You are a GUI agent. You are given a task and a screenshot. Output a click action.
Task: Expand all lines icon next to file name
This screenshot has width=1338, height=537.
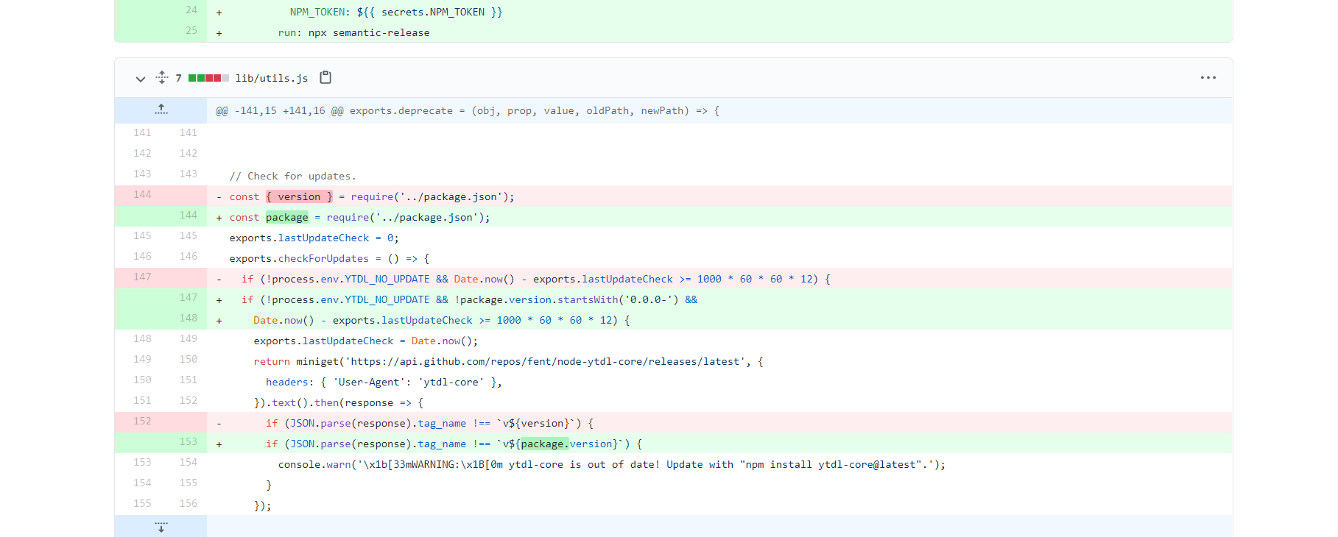pos(162,77)
